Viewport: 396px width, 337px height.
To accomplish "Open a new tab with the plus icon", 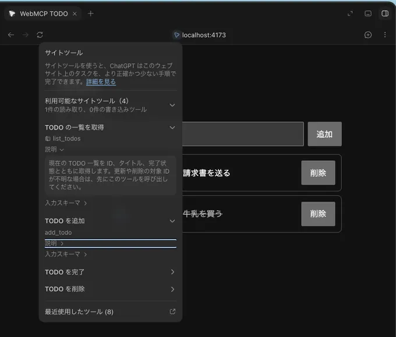I will point(91,13).
